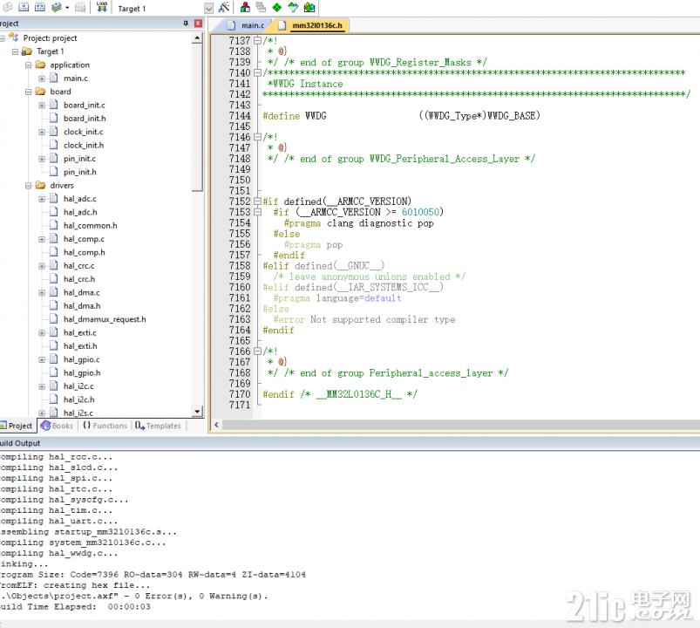700x628 pixels.
Task: Expand the pin_init.c node
Action: [x=42, y=159]
